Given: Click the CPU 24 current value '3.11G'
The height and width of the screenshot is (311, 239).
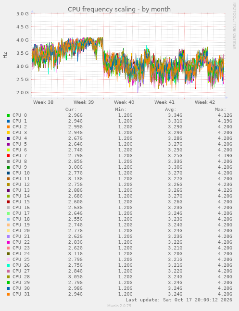Looking at the screenshot, I should [75, 253].
